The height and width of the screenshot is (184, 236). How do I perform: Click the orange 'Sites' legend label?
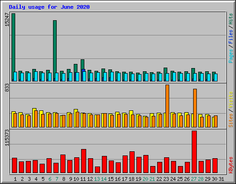pos(231,121)
